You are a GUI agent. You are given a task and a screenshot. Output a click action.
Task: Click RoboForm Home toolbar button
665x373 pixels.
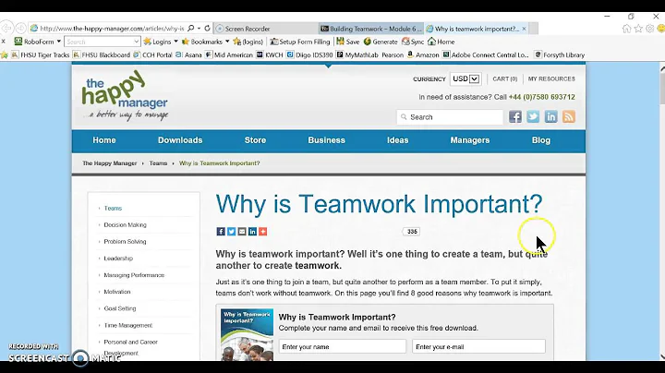tap(441, 42)
